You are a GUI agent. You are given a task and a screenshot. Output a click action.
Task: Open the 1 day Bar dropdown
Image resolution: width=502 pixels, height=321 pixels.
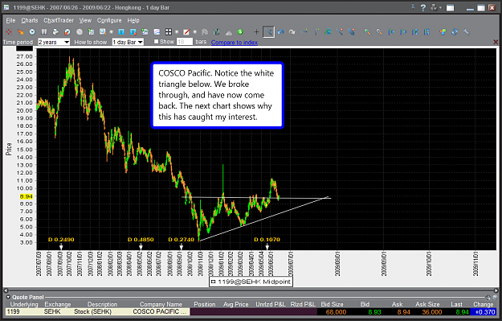click(x=128, y=42)
